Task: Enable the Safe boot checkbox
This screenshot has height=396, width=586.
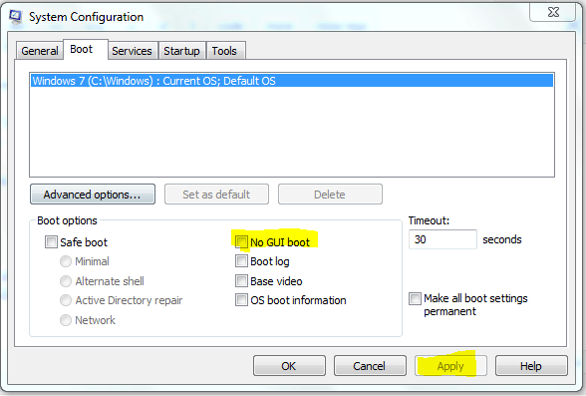Action: pos(51,242)
